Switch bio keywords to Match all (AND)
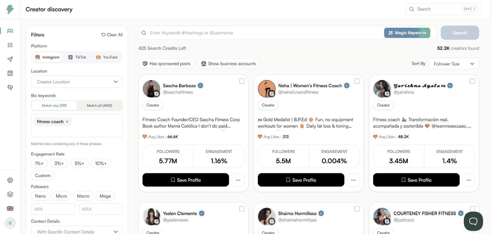 [100, 106]
